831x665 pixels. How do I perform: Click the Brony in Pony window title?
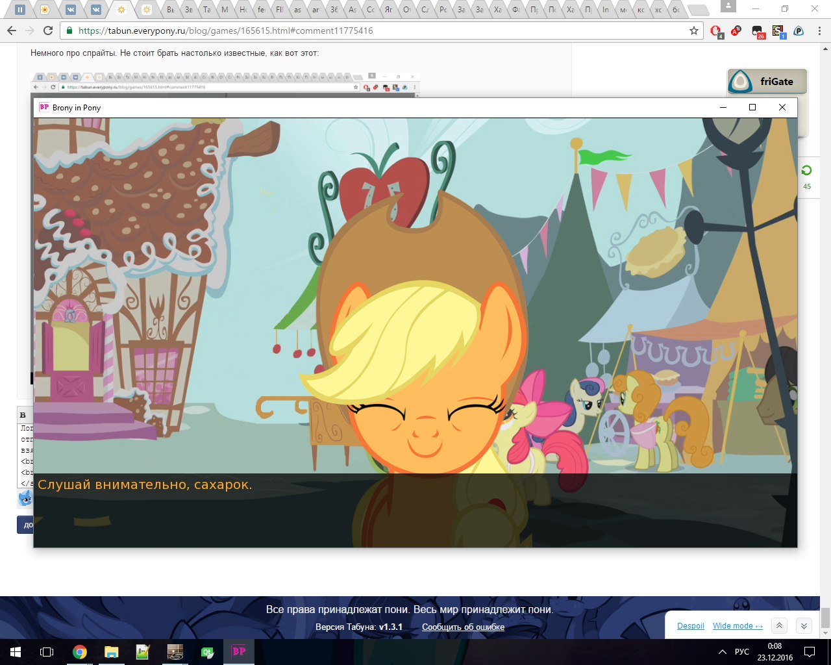click(77, 108)
